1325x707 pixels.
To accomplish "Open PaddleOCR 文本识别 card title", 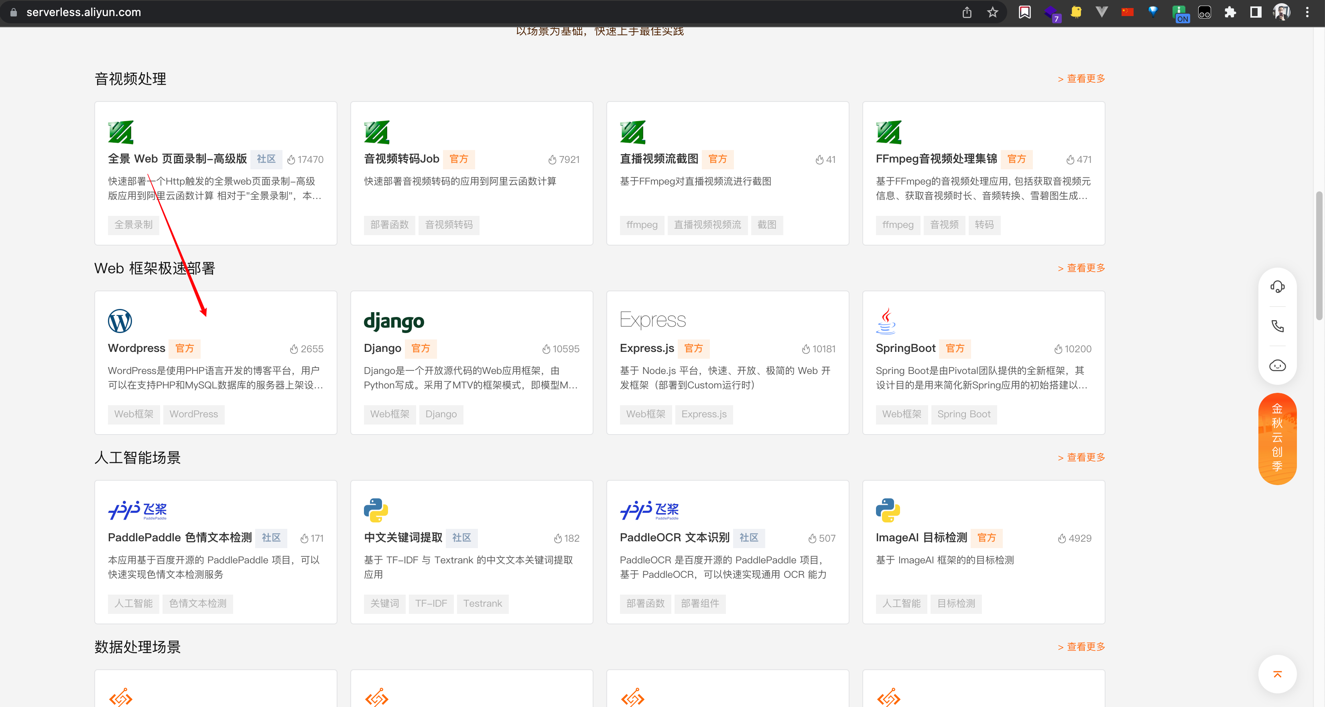I will 674,537.
